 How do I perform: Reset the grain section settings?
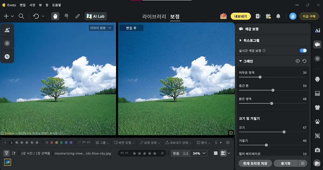tap(304, 61)
